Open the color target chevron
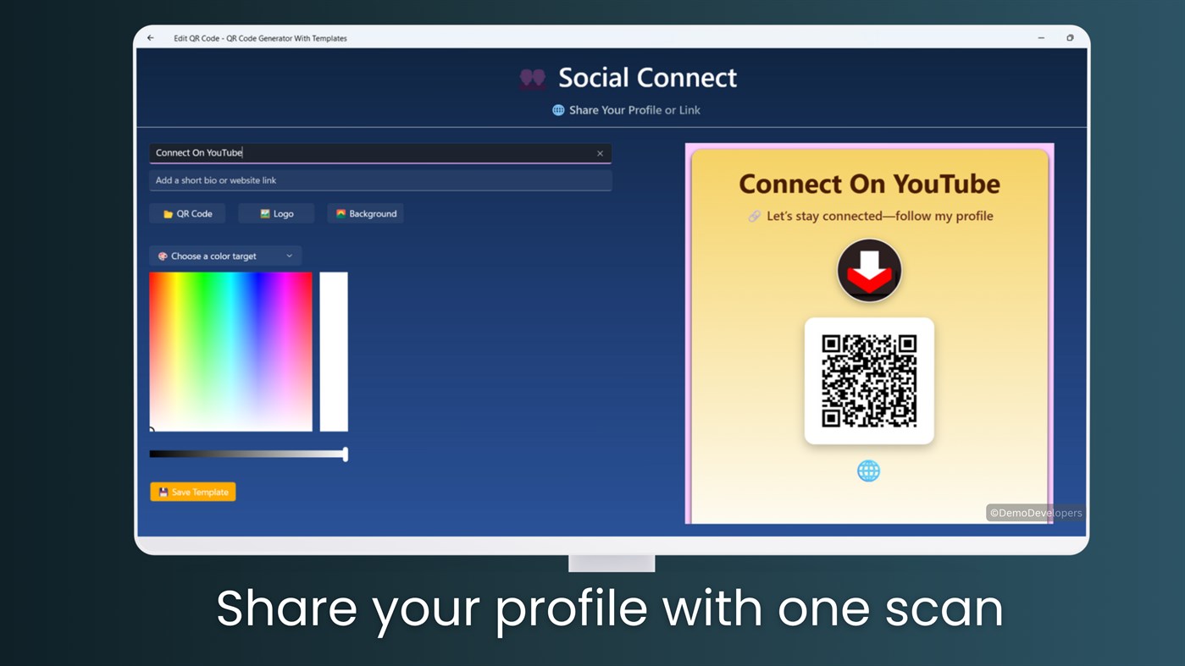The width and height of the screenshot is (1185, 666). pyautogui.click(x=289, y=255)
